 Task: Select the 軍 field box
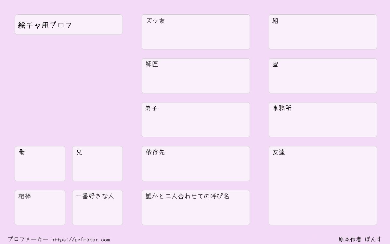tap(323, 76)
